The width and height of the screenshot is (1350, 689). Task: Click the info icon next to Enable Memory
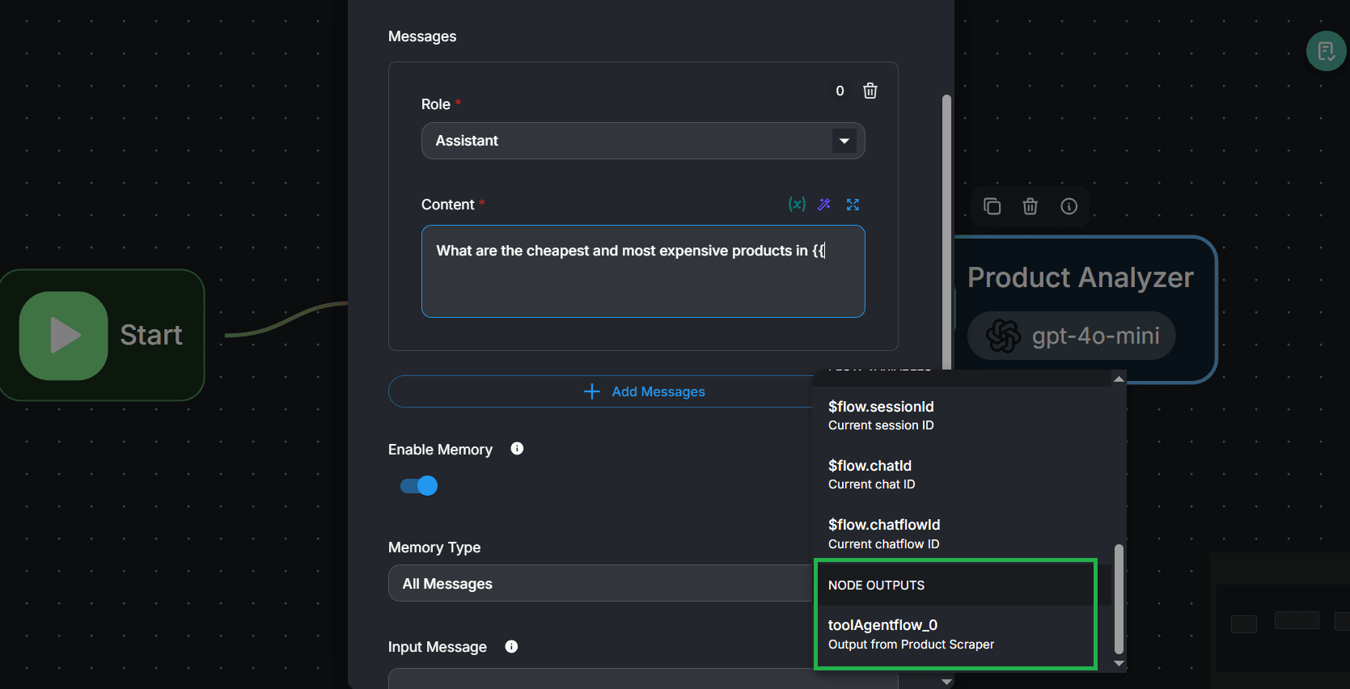click(517, 448)
